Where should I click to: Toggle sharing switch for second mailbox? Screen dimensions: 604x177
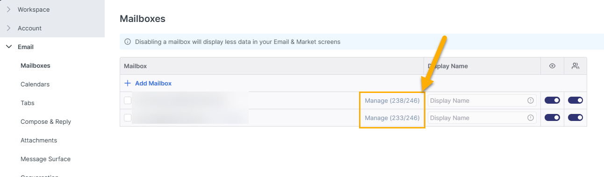coord(575,118)
